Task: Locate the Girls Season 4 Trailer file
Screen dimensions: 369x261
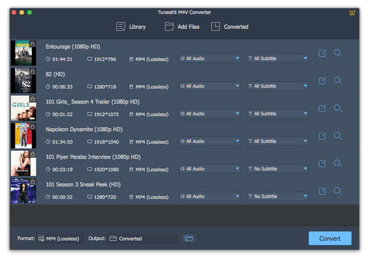Action: [x=338, y=108]
